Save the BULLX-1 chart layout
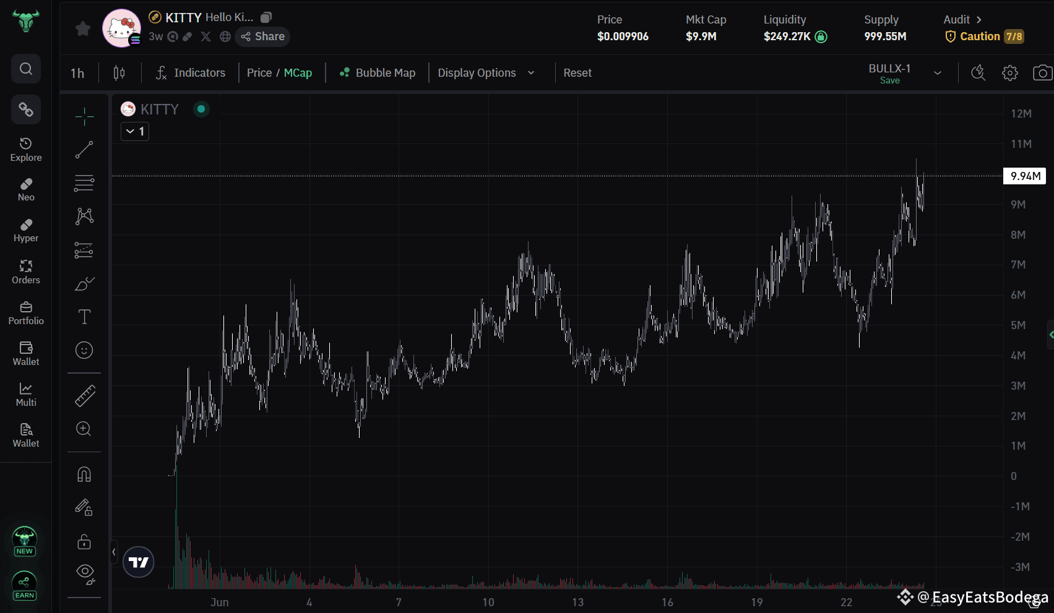This screenshot has width=1054, height=613. coord(890,80)
